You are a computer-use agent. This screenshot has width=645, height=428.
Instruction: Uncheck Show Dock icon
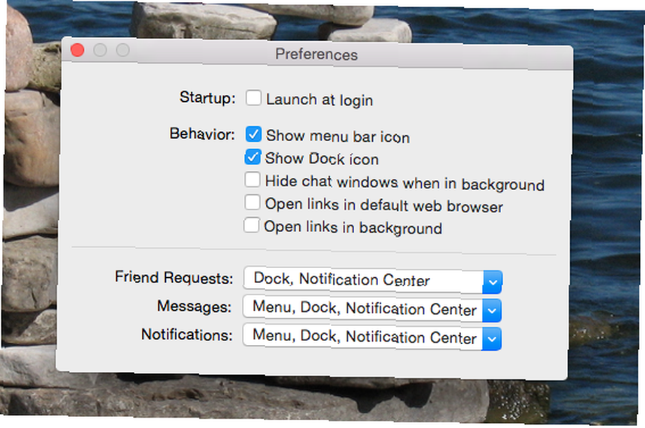click(x=253, y=157)
